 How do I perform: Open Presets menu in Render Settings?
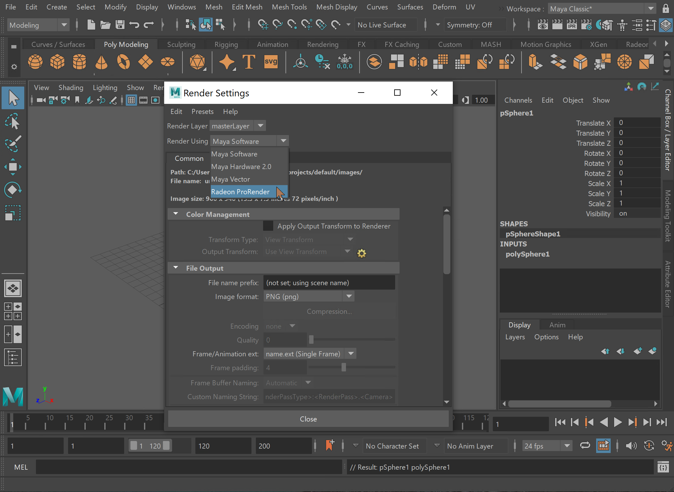pos(202,112)
